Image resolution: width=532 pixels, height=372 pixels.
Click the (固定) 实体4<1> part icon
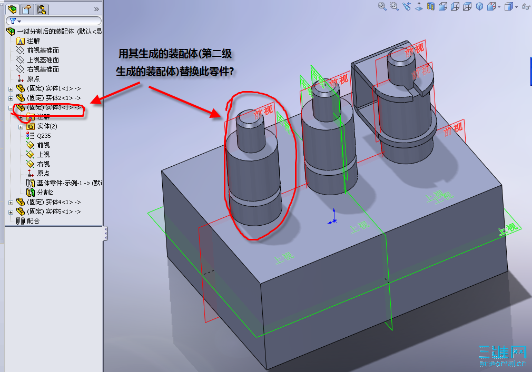(x=21, y=202)
